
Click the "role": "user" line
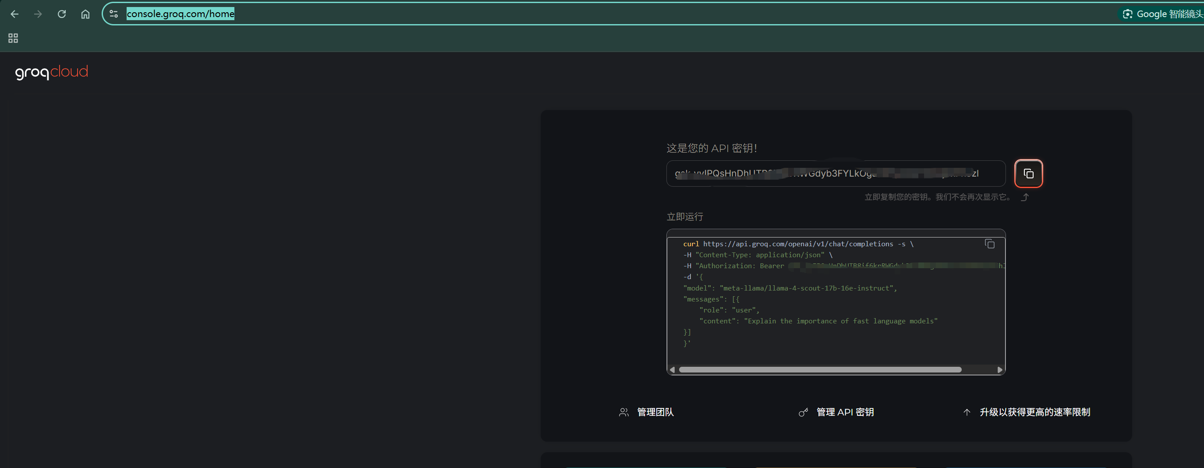[x=729, y=310]
